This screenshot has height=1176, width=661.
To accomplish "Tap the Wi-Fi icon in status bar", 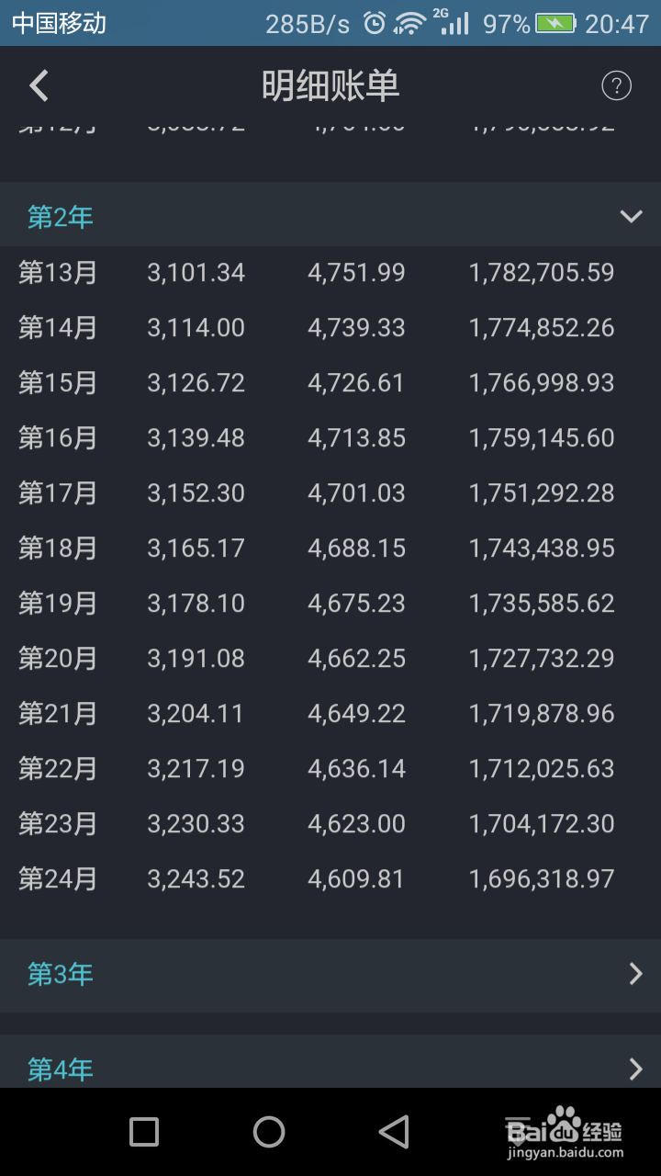I will 409,23.
